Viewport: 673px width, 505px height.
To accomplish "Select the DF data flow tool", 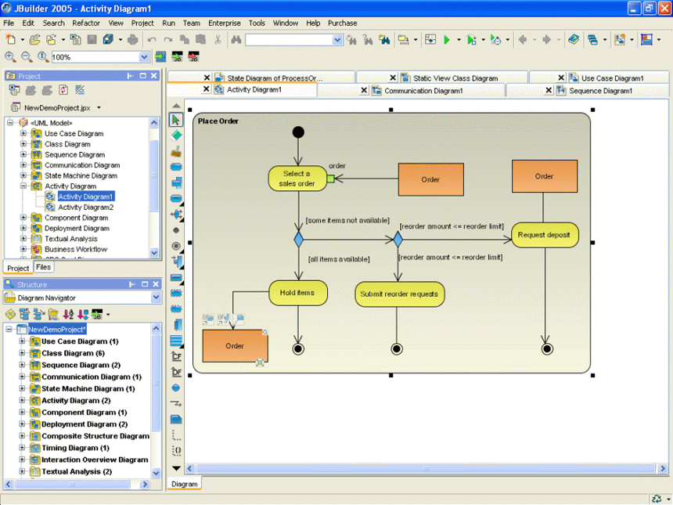I will coord(176,373).
